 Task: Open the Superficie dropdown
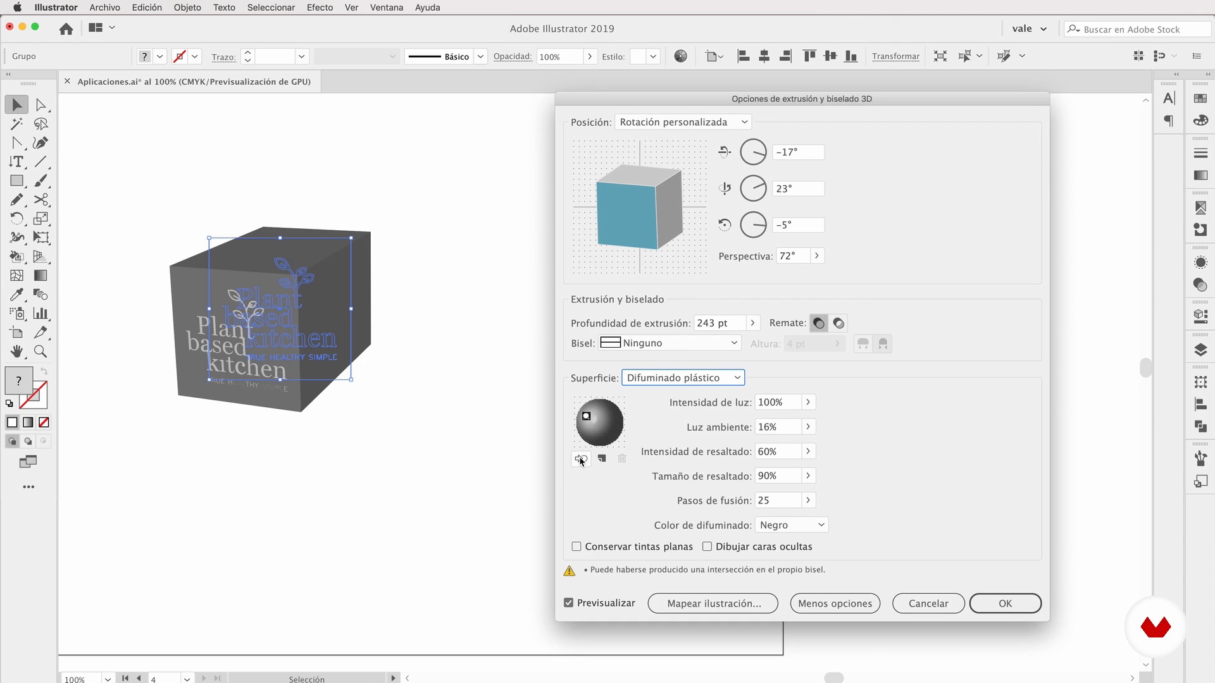coord(683,378)
